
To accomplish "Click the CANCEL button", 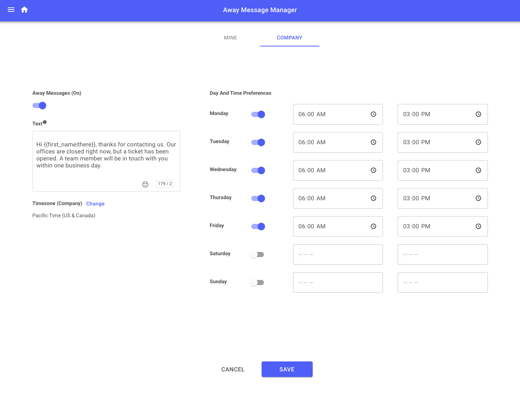I will coord(233,369).
